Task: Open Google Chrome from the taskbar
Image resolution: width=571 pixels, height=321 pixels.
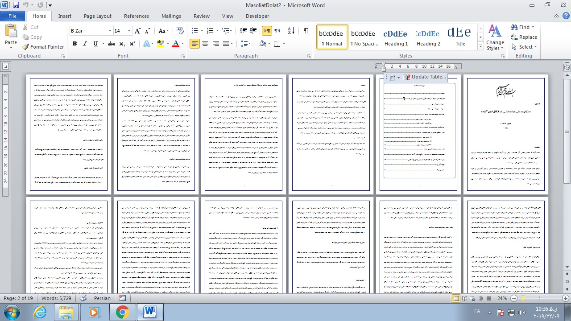Action: pos(122,312)
